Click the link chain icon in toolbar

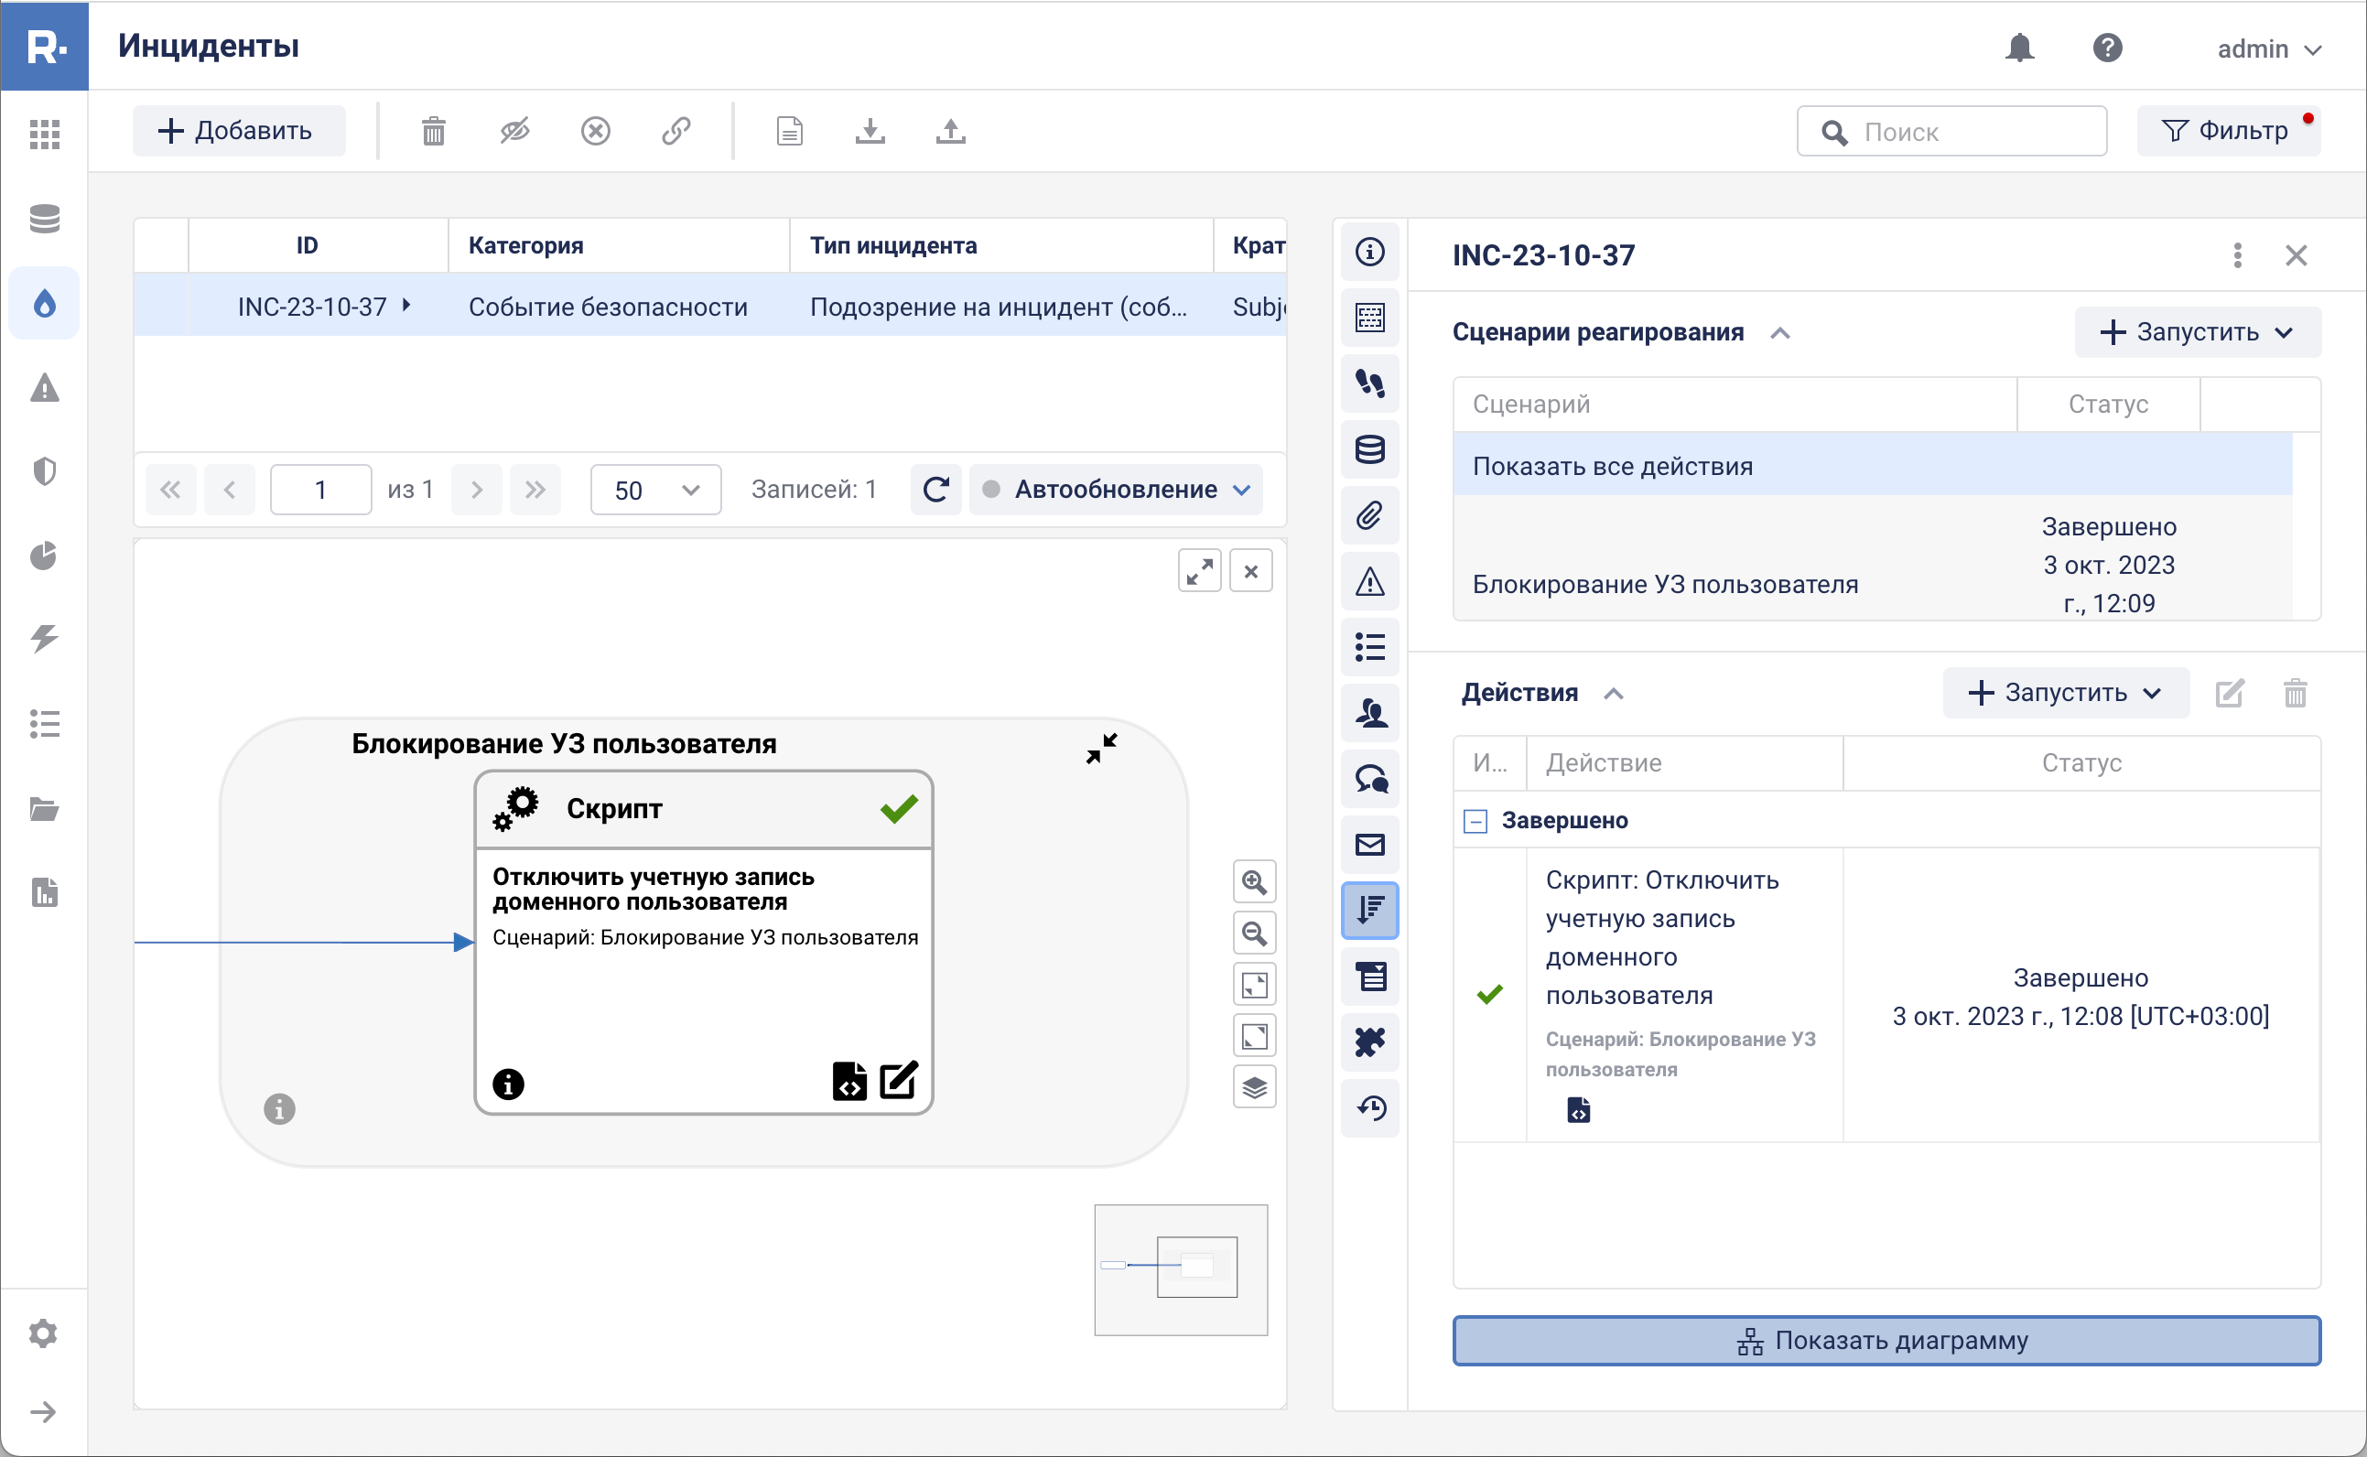tap(676, 131)
